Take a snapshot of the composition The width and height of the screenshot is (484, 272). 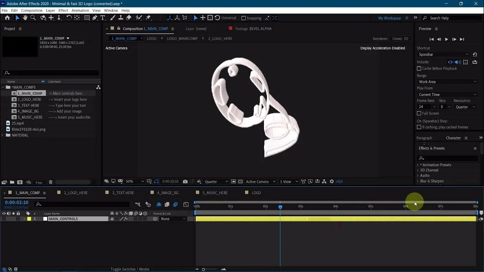185,181
